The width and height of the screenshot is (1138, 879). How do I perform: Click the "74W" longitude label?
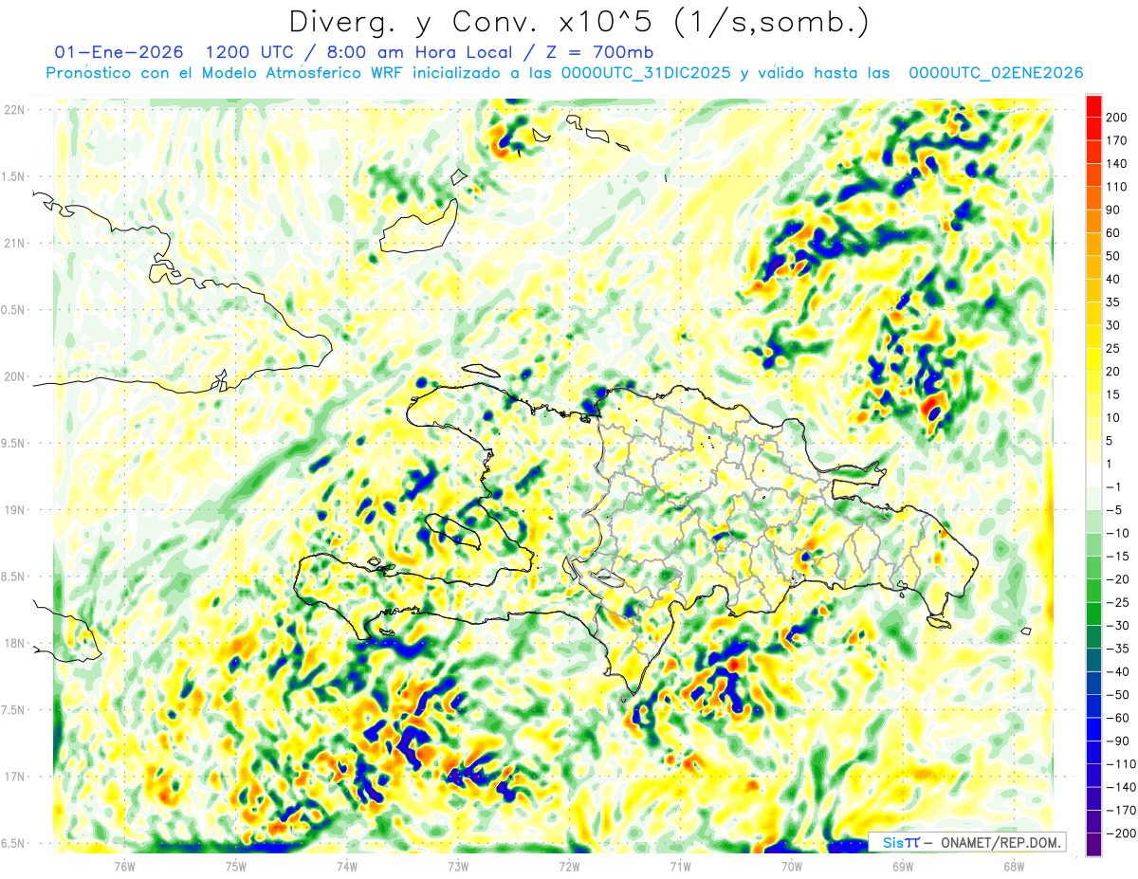(x=347, y=866)
